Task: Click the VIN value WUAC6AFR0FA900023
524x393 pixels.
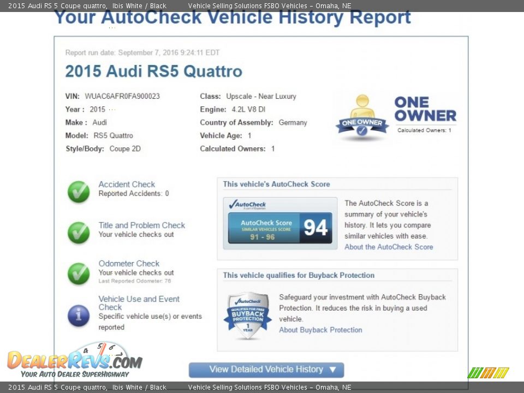Action: (x=122, y=96)
